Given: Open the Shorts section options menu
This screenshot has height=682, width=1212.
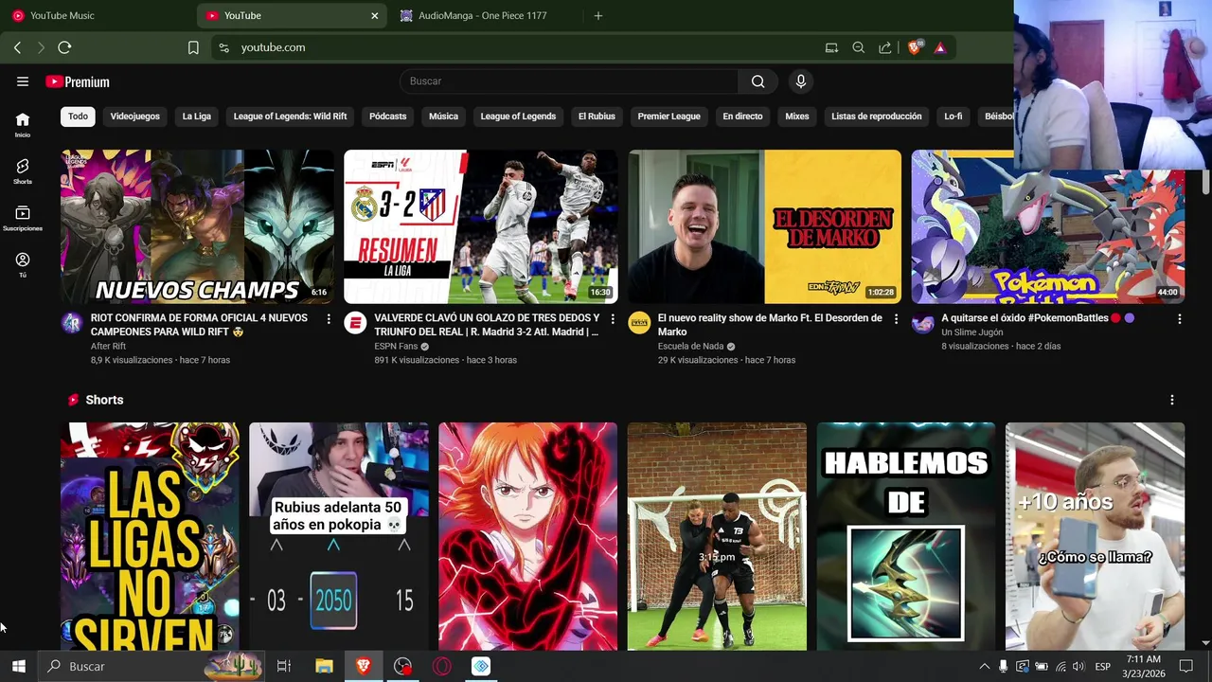Looking at the screenshot, I should pyautogui.click(x=1172, y=400).
